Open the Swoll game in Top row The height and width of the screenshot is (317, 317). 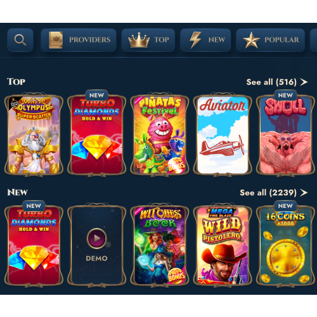point(285,134)
